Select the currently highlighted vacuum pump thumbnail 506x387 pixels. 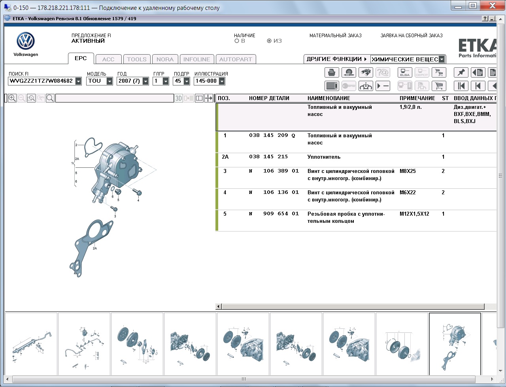pos(455,344)
